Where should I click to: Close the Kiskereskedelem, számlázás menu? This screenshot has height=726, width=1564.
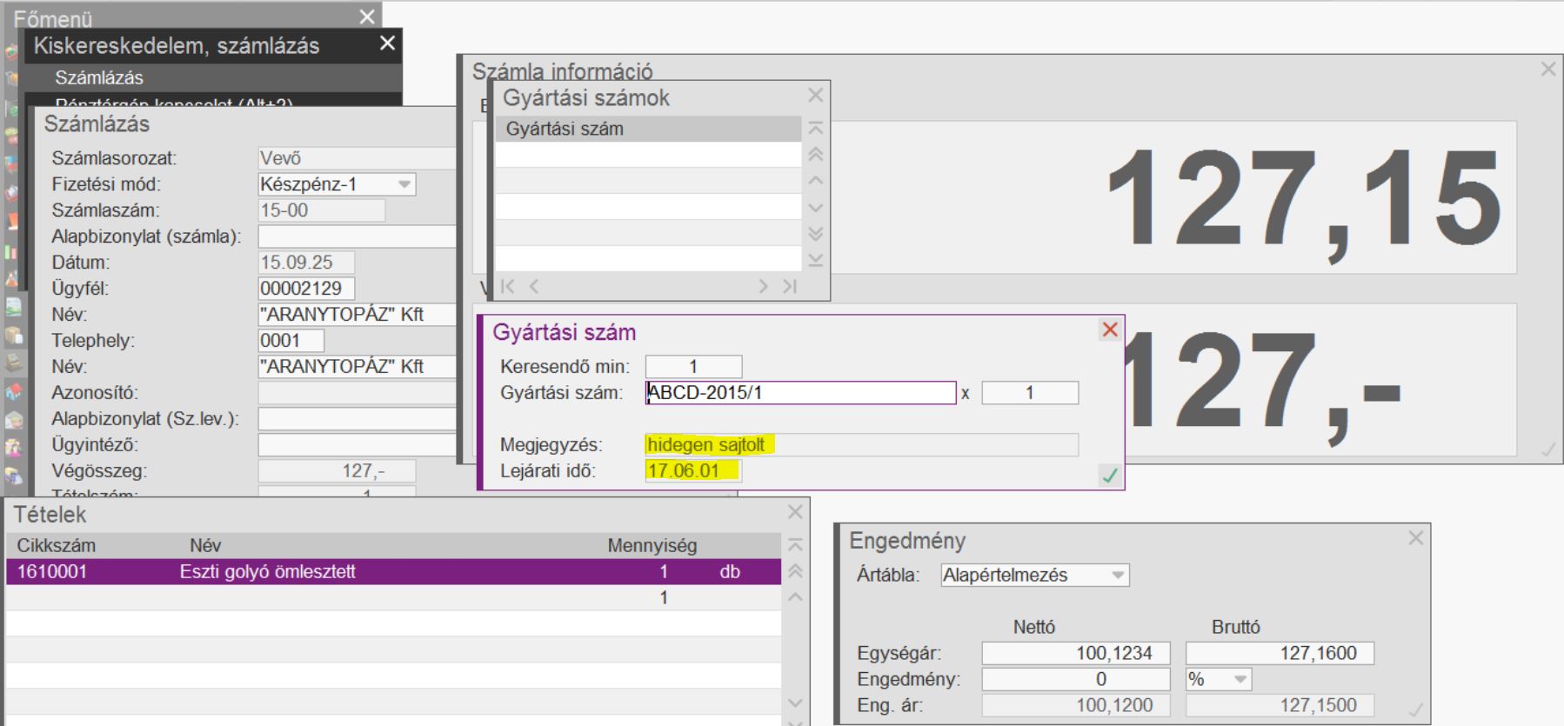tap(387, 43)
